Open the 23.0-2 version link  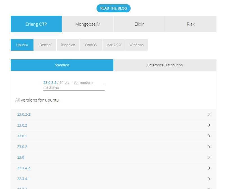click(x=22, y=147)
